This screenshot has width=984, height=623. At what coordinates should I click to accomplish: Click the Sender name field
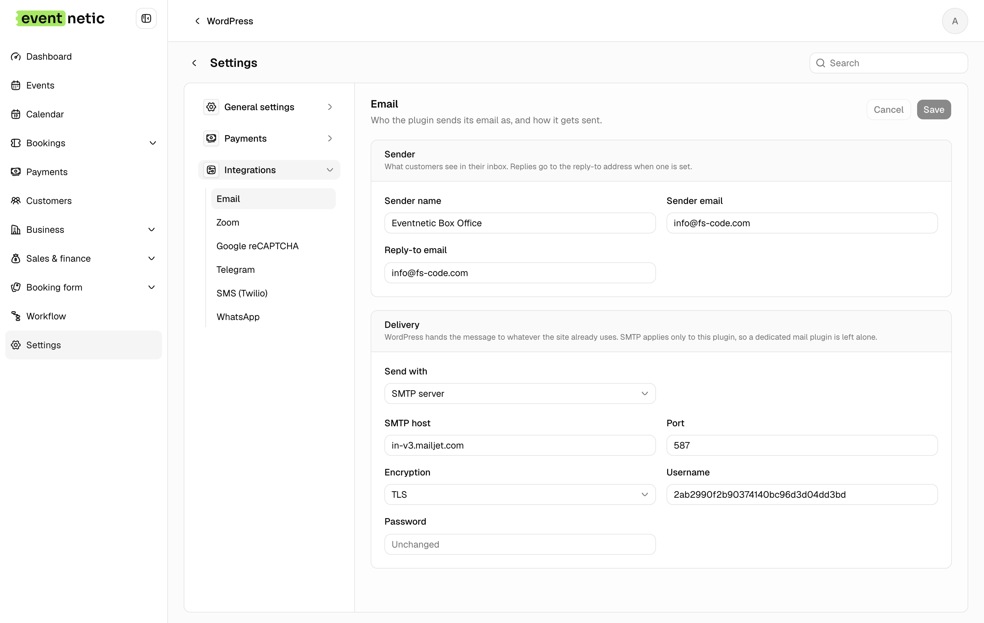point(520,223)
